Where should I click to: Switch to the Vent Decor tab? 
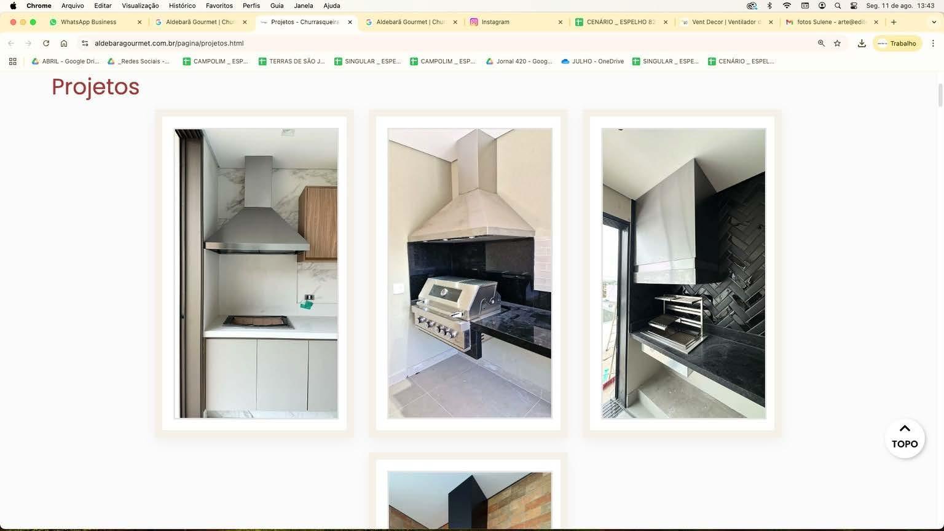(727, 22)
